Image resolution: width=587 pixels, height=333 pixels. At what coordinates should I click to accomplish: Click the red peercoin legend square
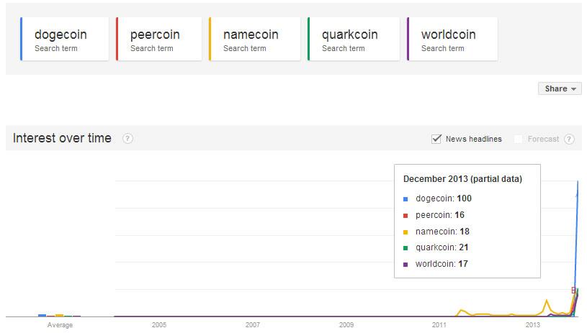click(x=405, y=216)
